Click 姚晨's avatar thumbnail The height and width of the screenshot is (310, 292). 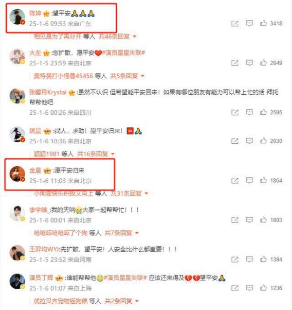[17, 134]
